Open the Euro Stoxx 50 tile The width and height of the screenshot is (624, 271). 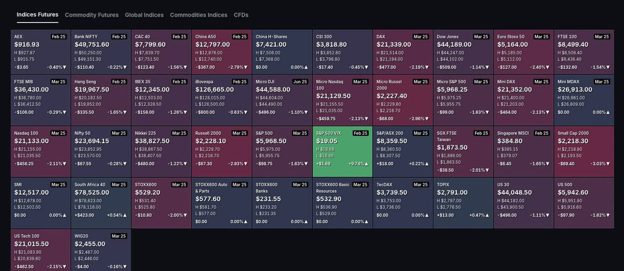524,52
